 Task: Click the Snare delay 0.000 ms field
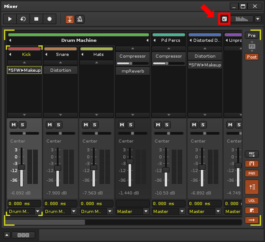(60, 203)
